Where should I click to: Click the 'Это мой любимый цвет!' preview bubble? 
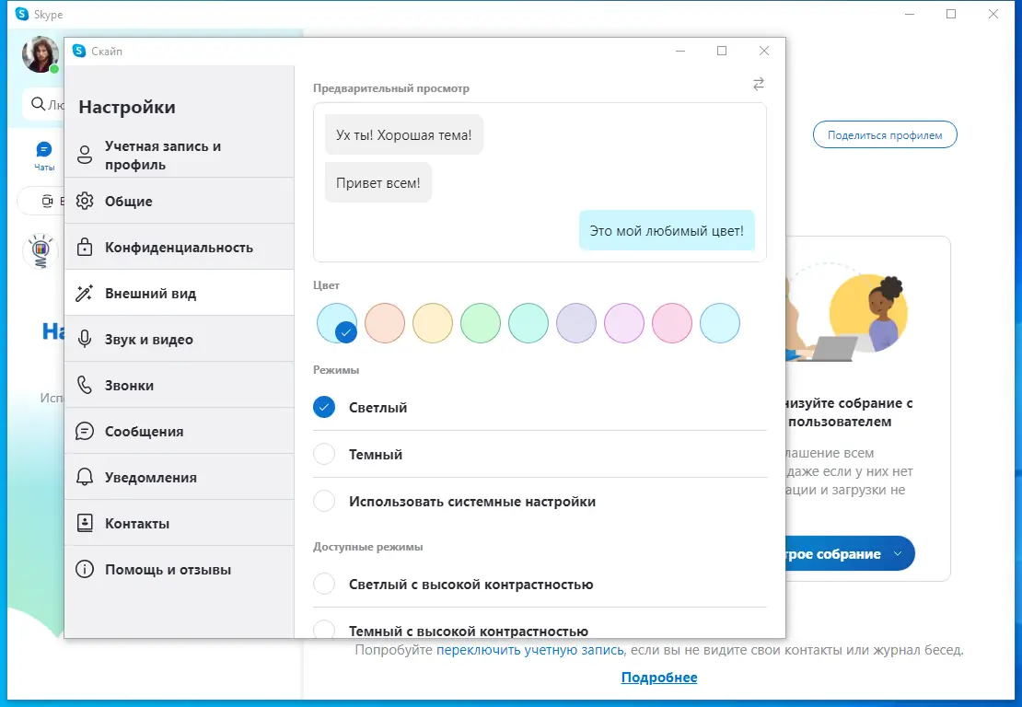667,231
